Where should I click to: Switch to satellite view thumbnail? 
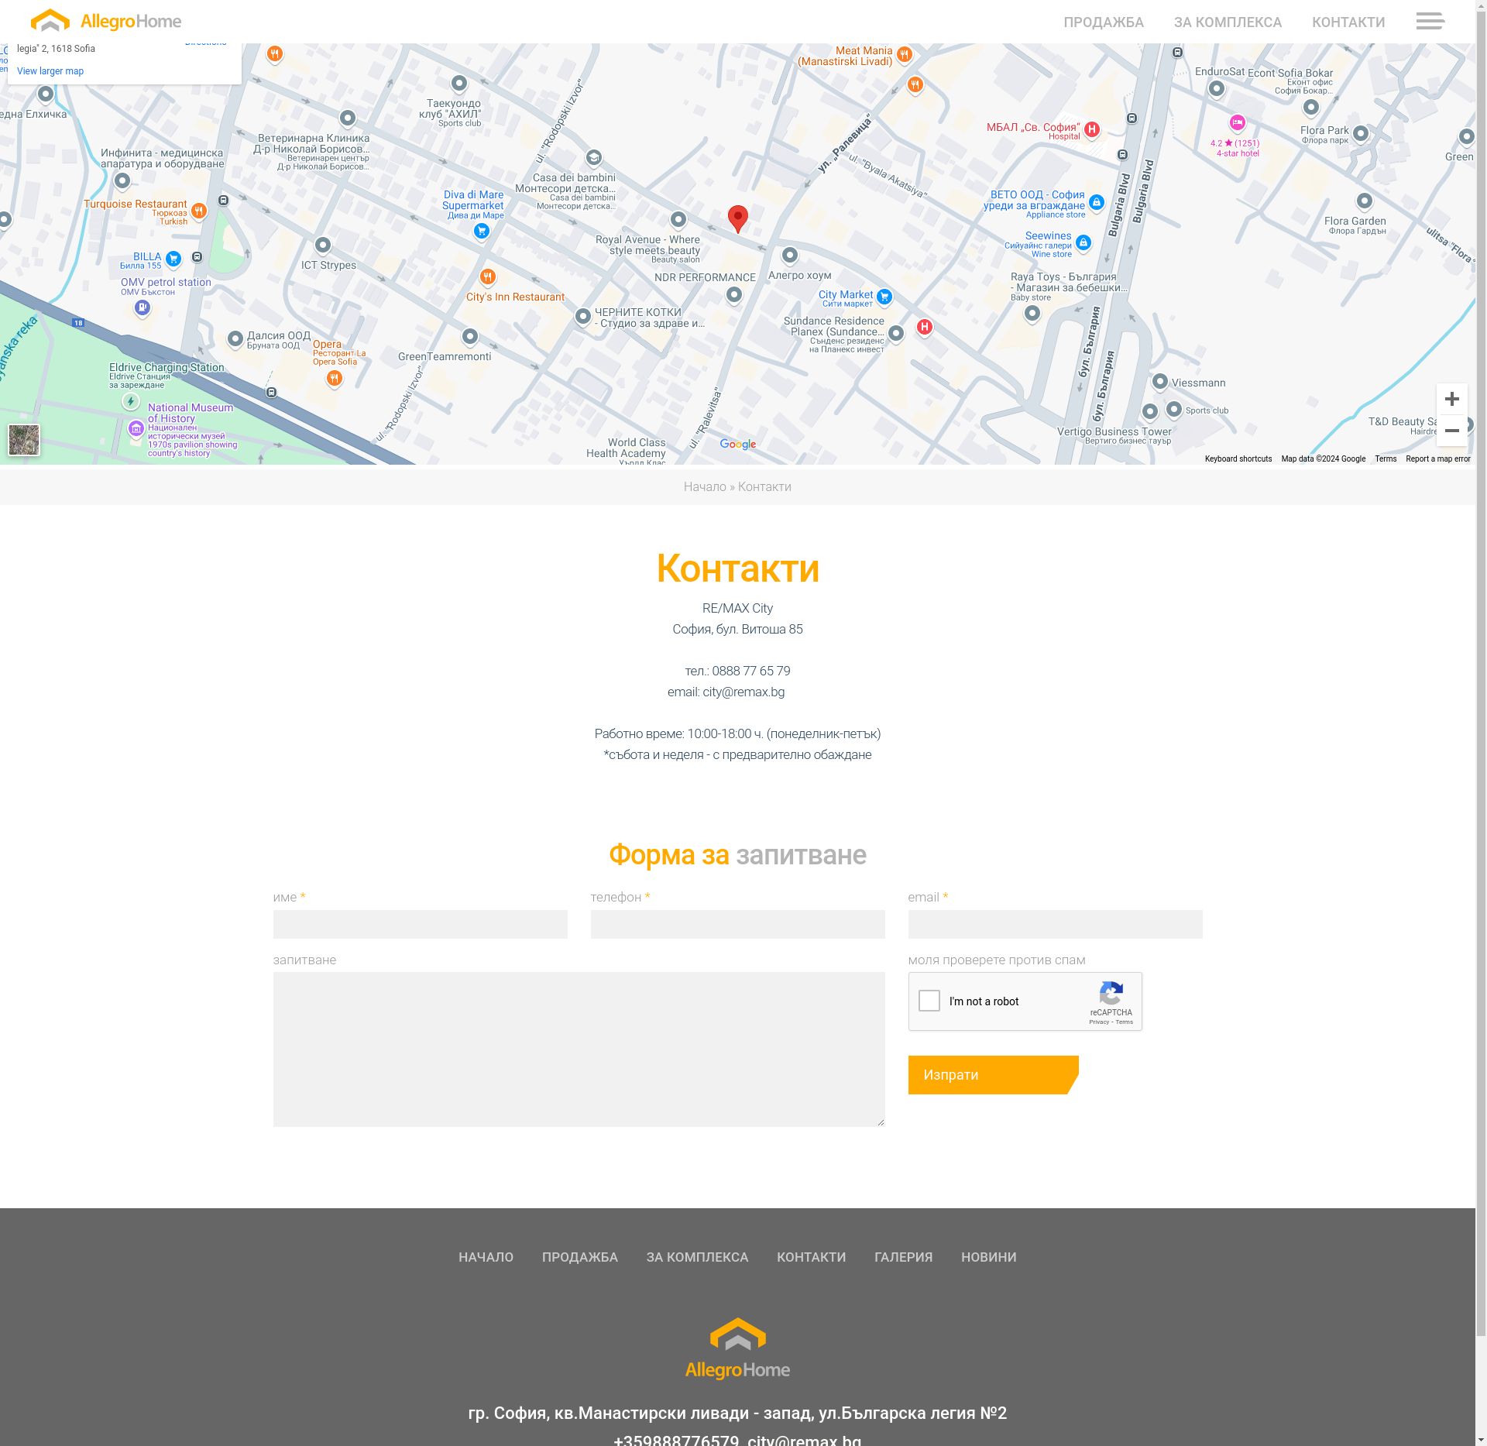[x=24, y=440]
